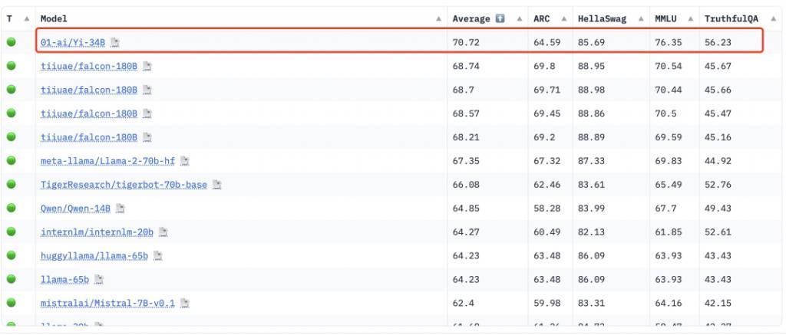Image resolution: width=786 pixels, height=335 pixels.
Task: Click the blue down-arrow icon beside Average
Action: coord(500,18)
